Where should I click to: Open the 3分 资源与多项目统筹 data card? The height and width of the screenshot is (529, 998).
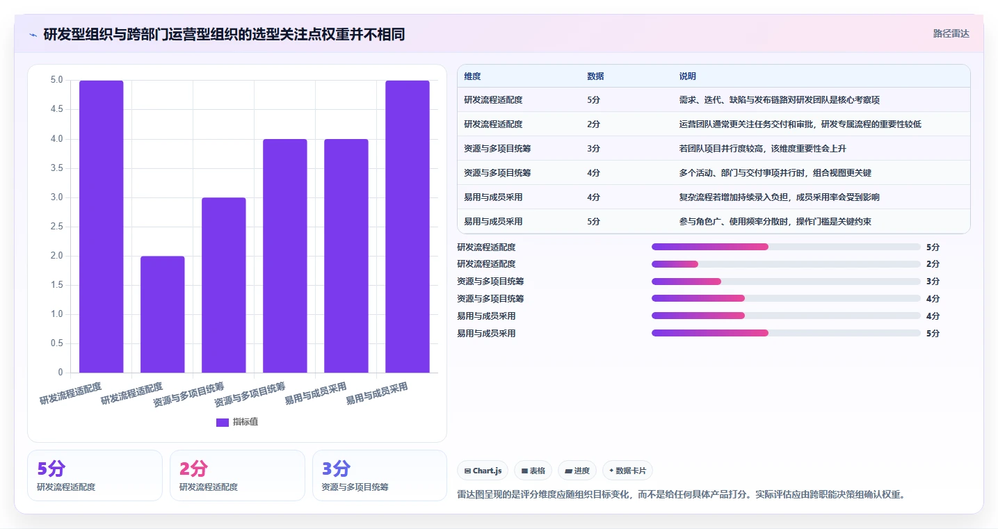click(x=380, y=475)
